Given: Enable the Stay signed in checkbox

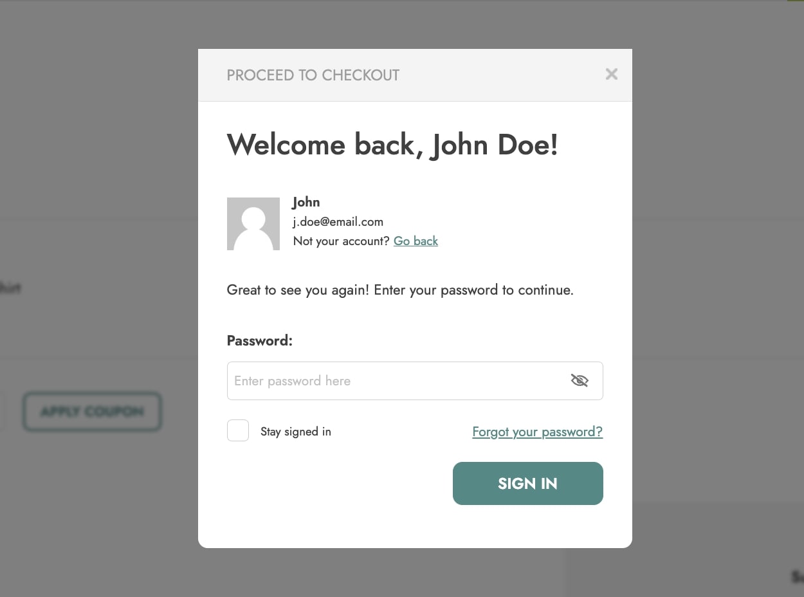Looking at the screenshot, I should click(x=238, y=431).
